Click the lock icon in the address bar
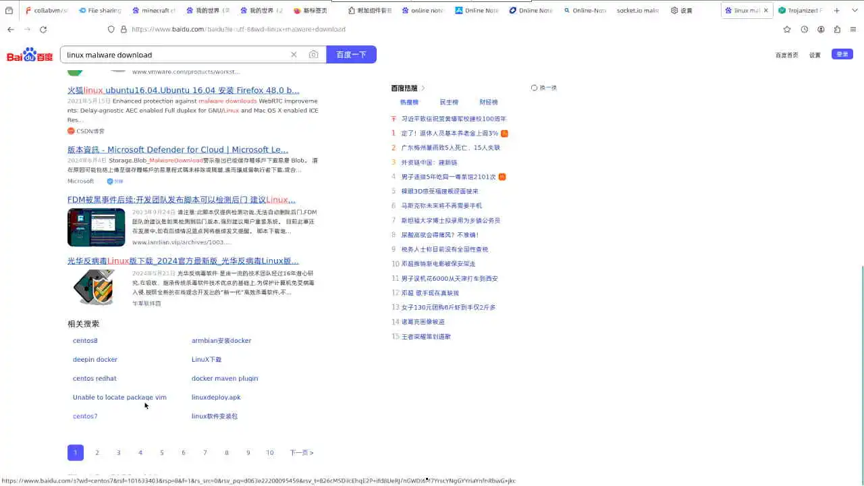This screenshot has width=864, height=486. tap(124, 30)
